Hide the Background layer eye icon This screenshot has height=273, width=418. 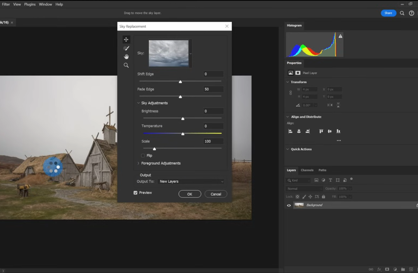[289, 205]
